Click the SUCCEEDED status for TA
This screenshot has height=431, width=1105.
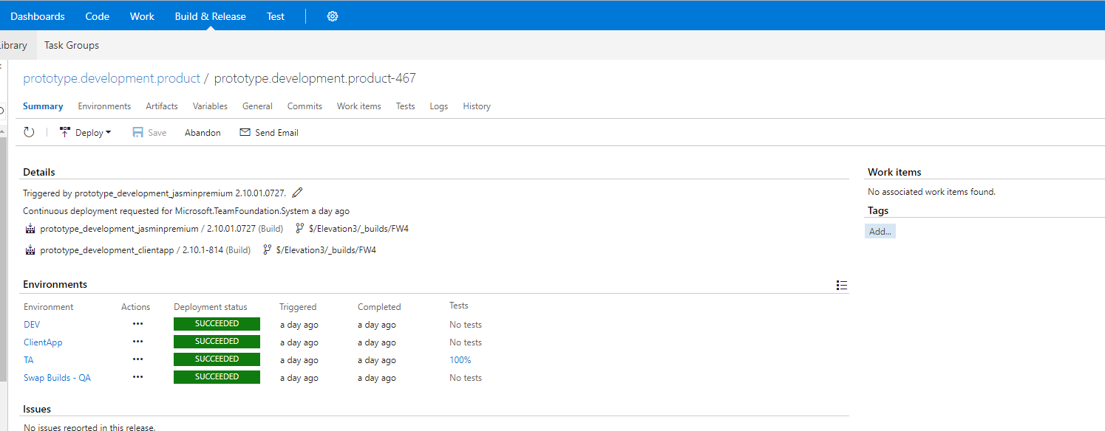point(217,359)
